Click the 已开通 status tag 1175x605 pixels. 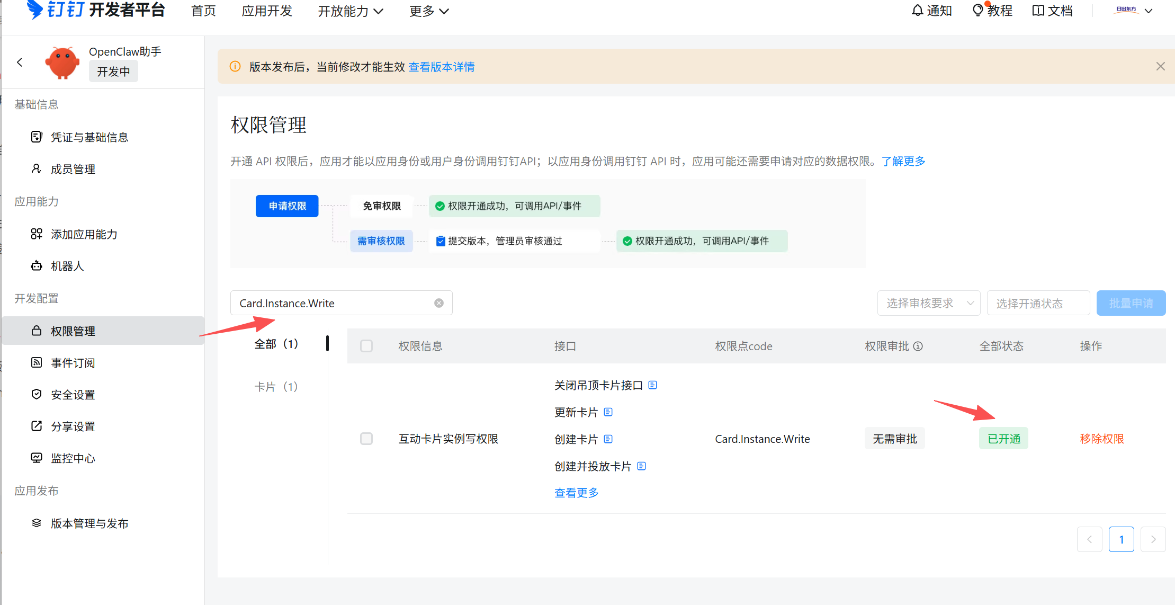(x=1004, y=439)
